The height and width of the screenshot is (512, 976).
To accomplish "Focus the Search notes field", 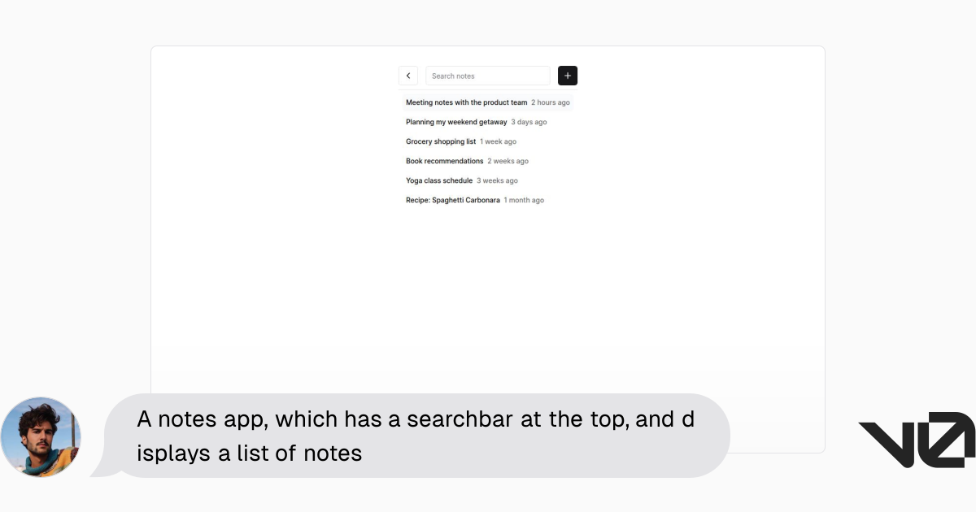I will [x=488, y=76].
